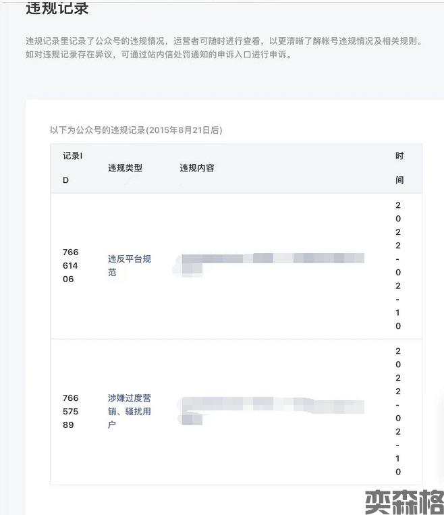The height and width of the screenshot is (515, 444).
Task: Click record ID 76657589
Action: point(70,411)
